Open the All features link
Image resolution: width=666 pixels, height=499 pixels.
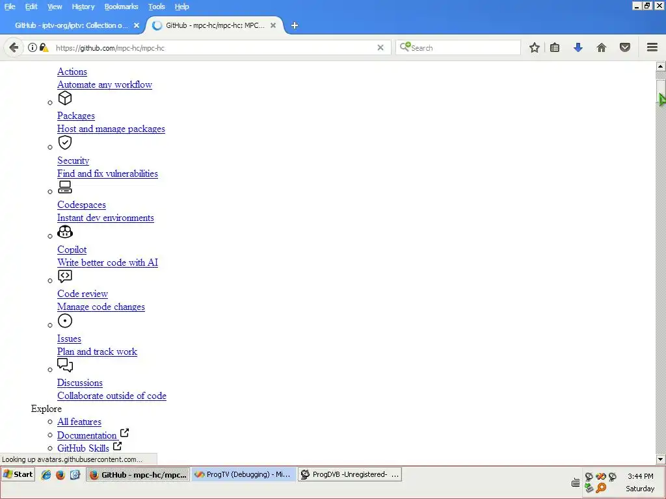coord(79,422)
